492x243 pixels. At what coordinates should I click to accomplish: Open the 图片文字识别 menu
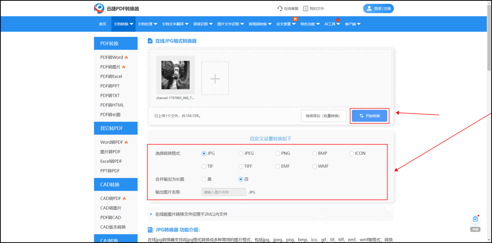tap(229, 24)
